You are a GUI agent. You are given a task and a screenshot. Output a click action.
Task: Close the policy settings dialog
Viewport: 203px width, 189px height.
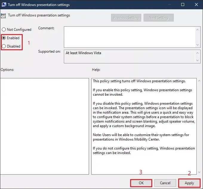tap(196, 4)
